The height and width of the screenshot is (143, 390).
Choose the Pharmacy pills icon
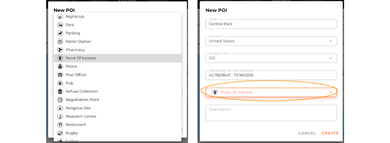(x=60, y=50)
